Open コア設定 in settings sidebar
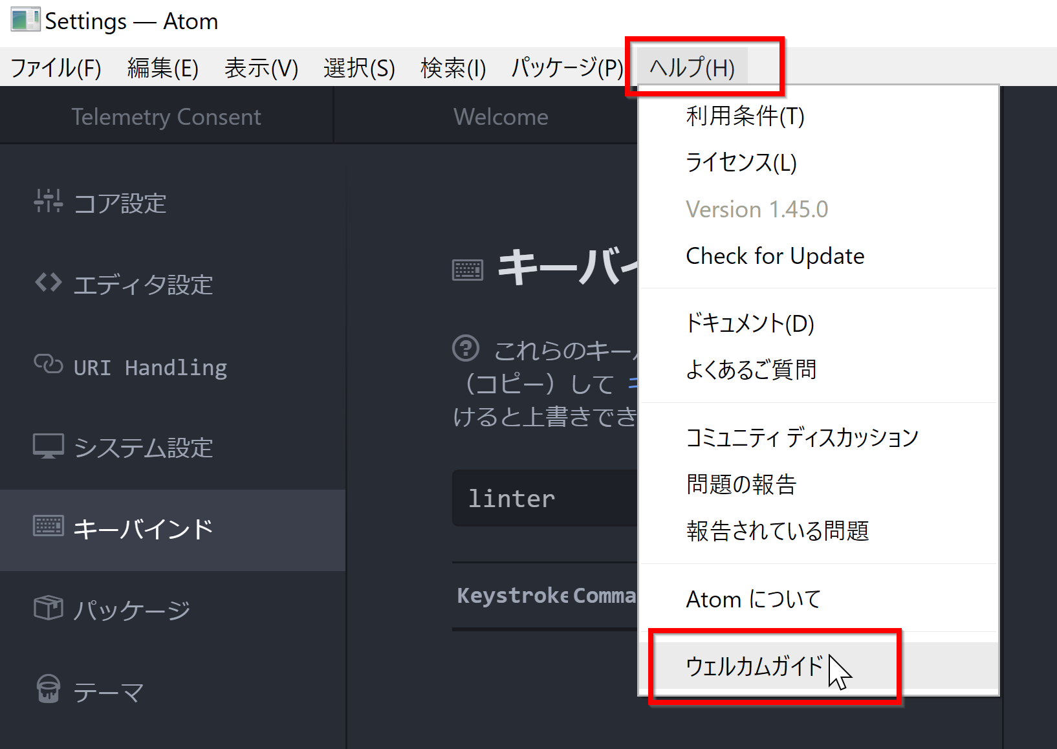Image resolution: width=1057 pixels, height=749 pixels. 173,203
